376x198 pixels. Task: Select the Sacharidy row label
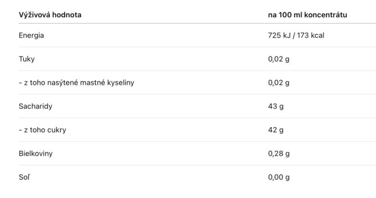36,106
